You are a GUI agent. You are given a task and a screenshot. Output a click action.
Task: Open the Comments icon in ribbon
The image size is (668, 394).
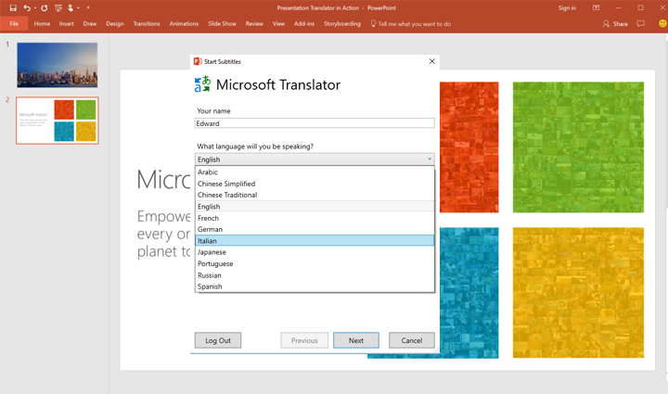(640, 24)
